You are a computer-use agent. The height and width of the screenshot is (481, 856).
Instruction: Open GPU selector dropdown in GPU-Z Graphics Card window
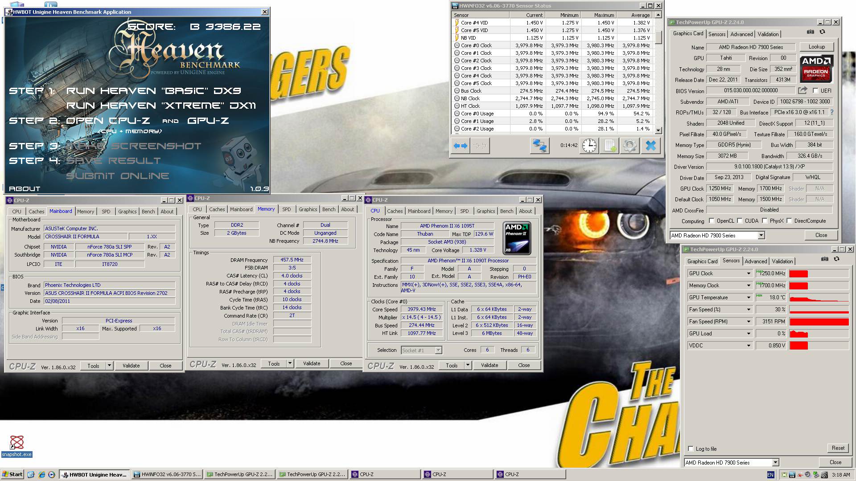[x=761, y=235]
